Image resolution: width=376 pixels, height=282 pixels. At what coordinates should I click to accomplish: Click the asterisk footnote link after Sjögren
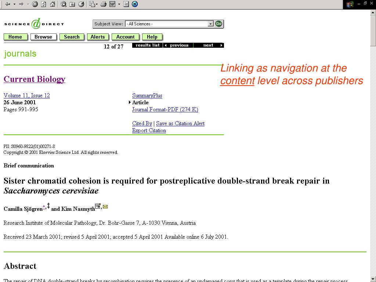click(x=44, y=207)
